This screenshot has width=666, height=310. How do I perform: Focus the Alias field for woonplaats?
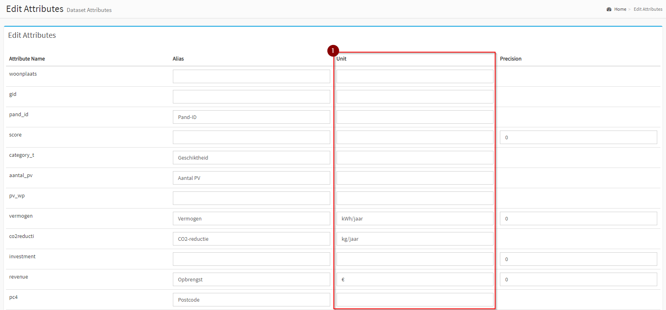251,76
